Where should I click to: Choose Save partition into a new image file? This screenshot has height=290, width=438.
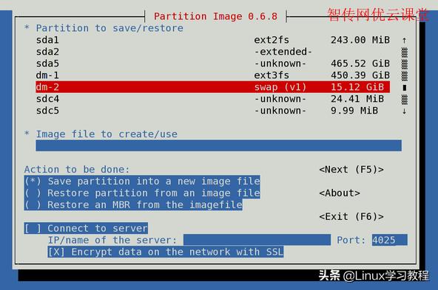[x=142, y=182]
